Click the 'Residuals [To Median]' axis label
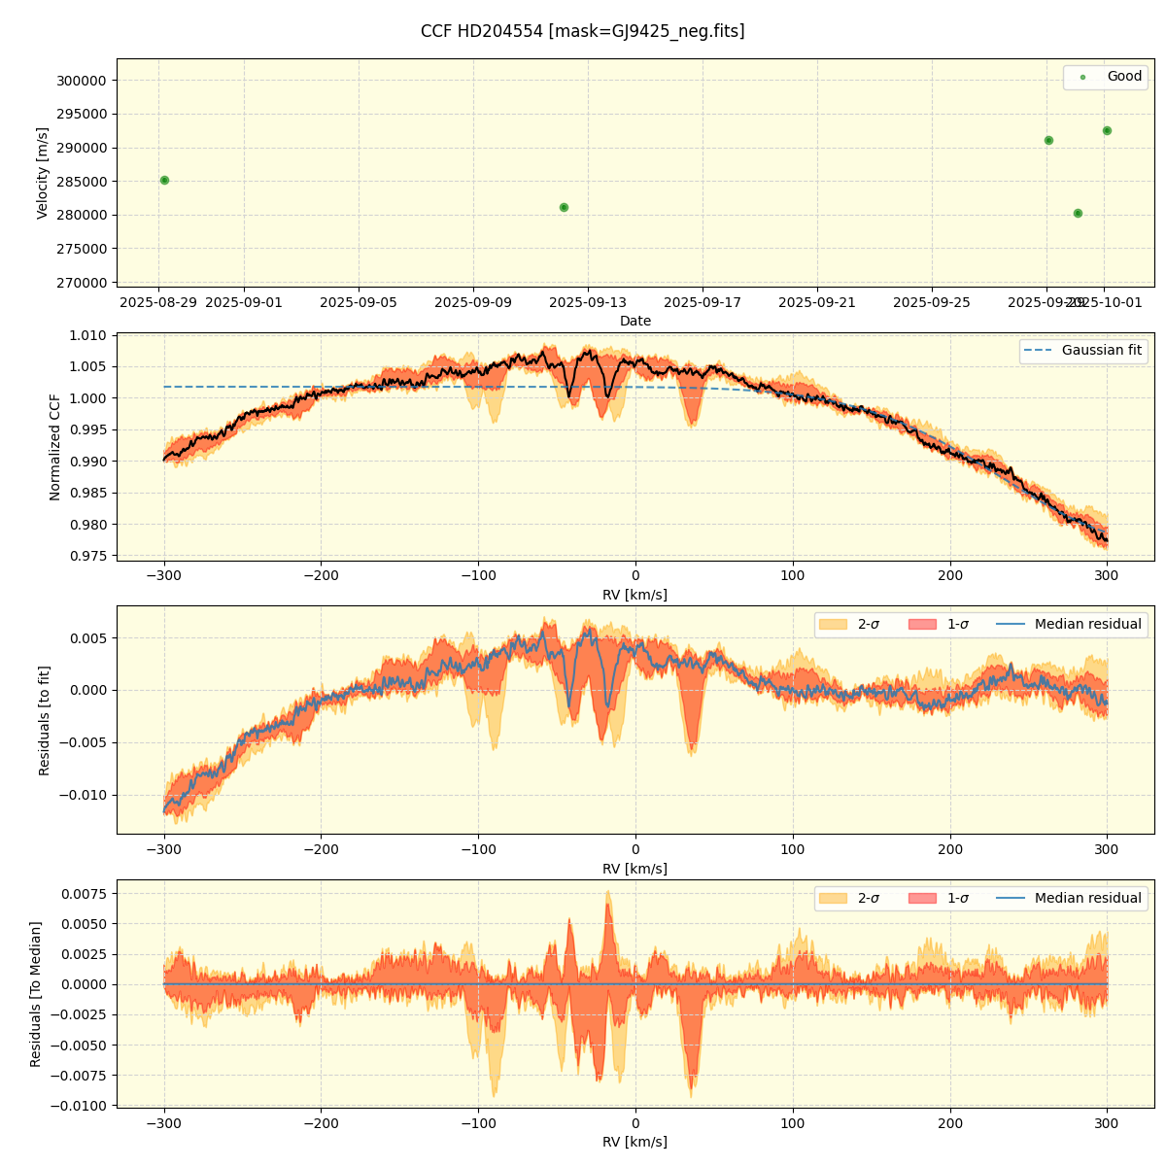This screenshot has width=1166, height=1166. click(x=36, y=994)
